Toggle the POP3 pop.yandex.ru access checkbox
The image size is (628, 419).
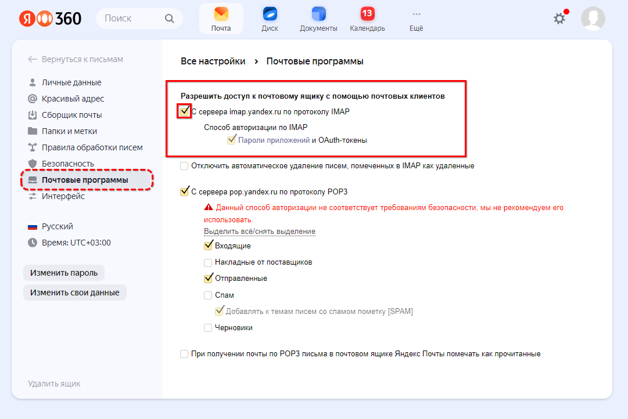[184, 192]
